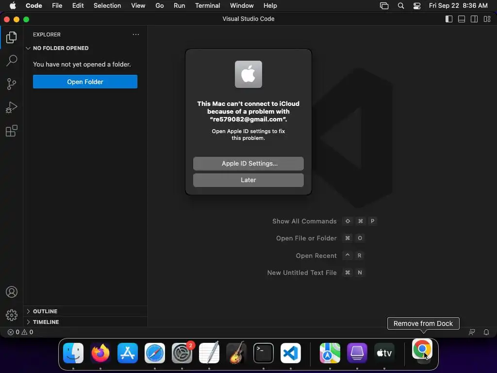The image size is (497, 373).
Task: Open the View menu
Action: [x=138, y=6]
